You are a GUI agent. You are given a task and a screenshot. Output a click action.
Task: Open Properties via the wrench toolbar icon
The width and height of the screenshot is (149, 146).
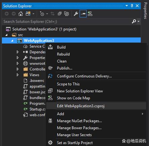pyautogui.click(x=76, y=14)
